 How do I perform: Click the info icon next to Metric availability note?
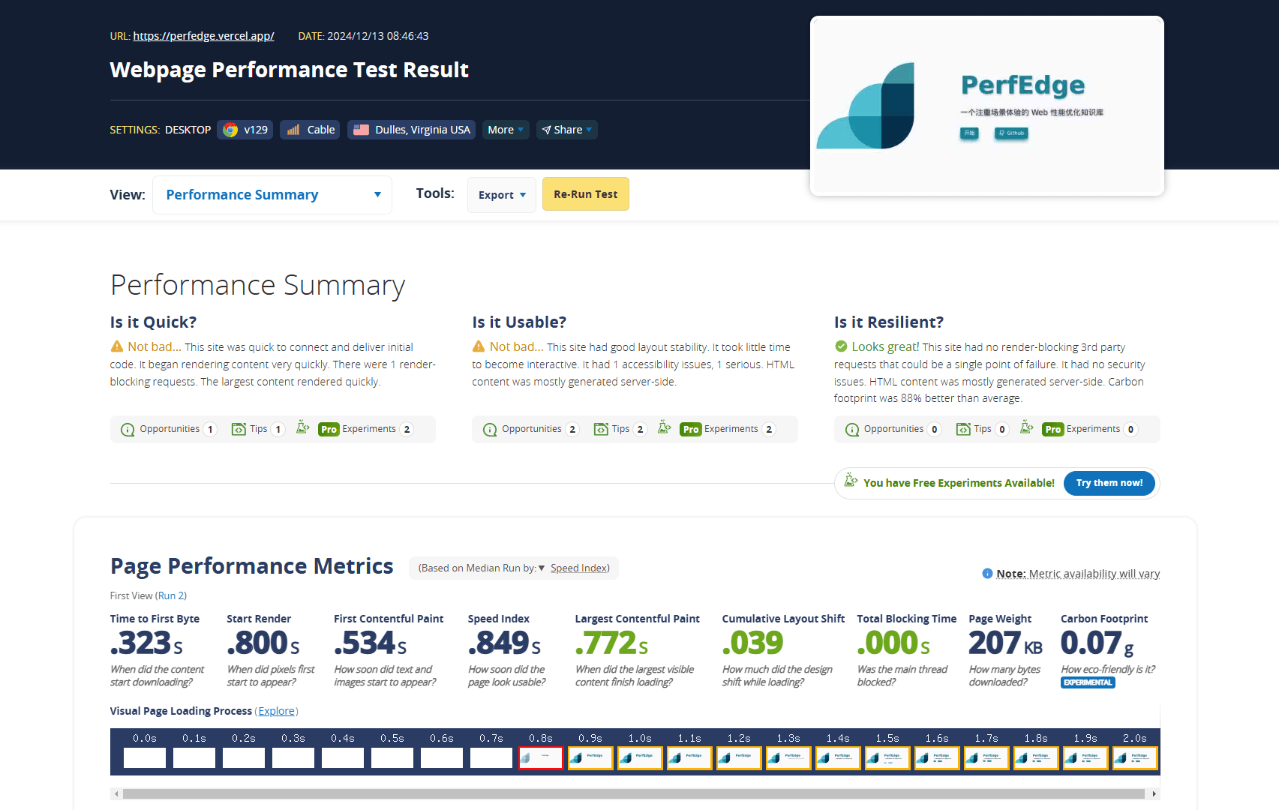(x=987, y=573)
